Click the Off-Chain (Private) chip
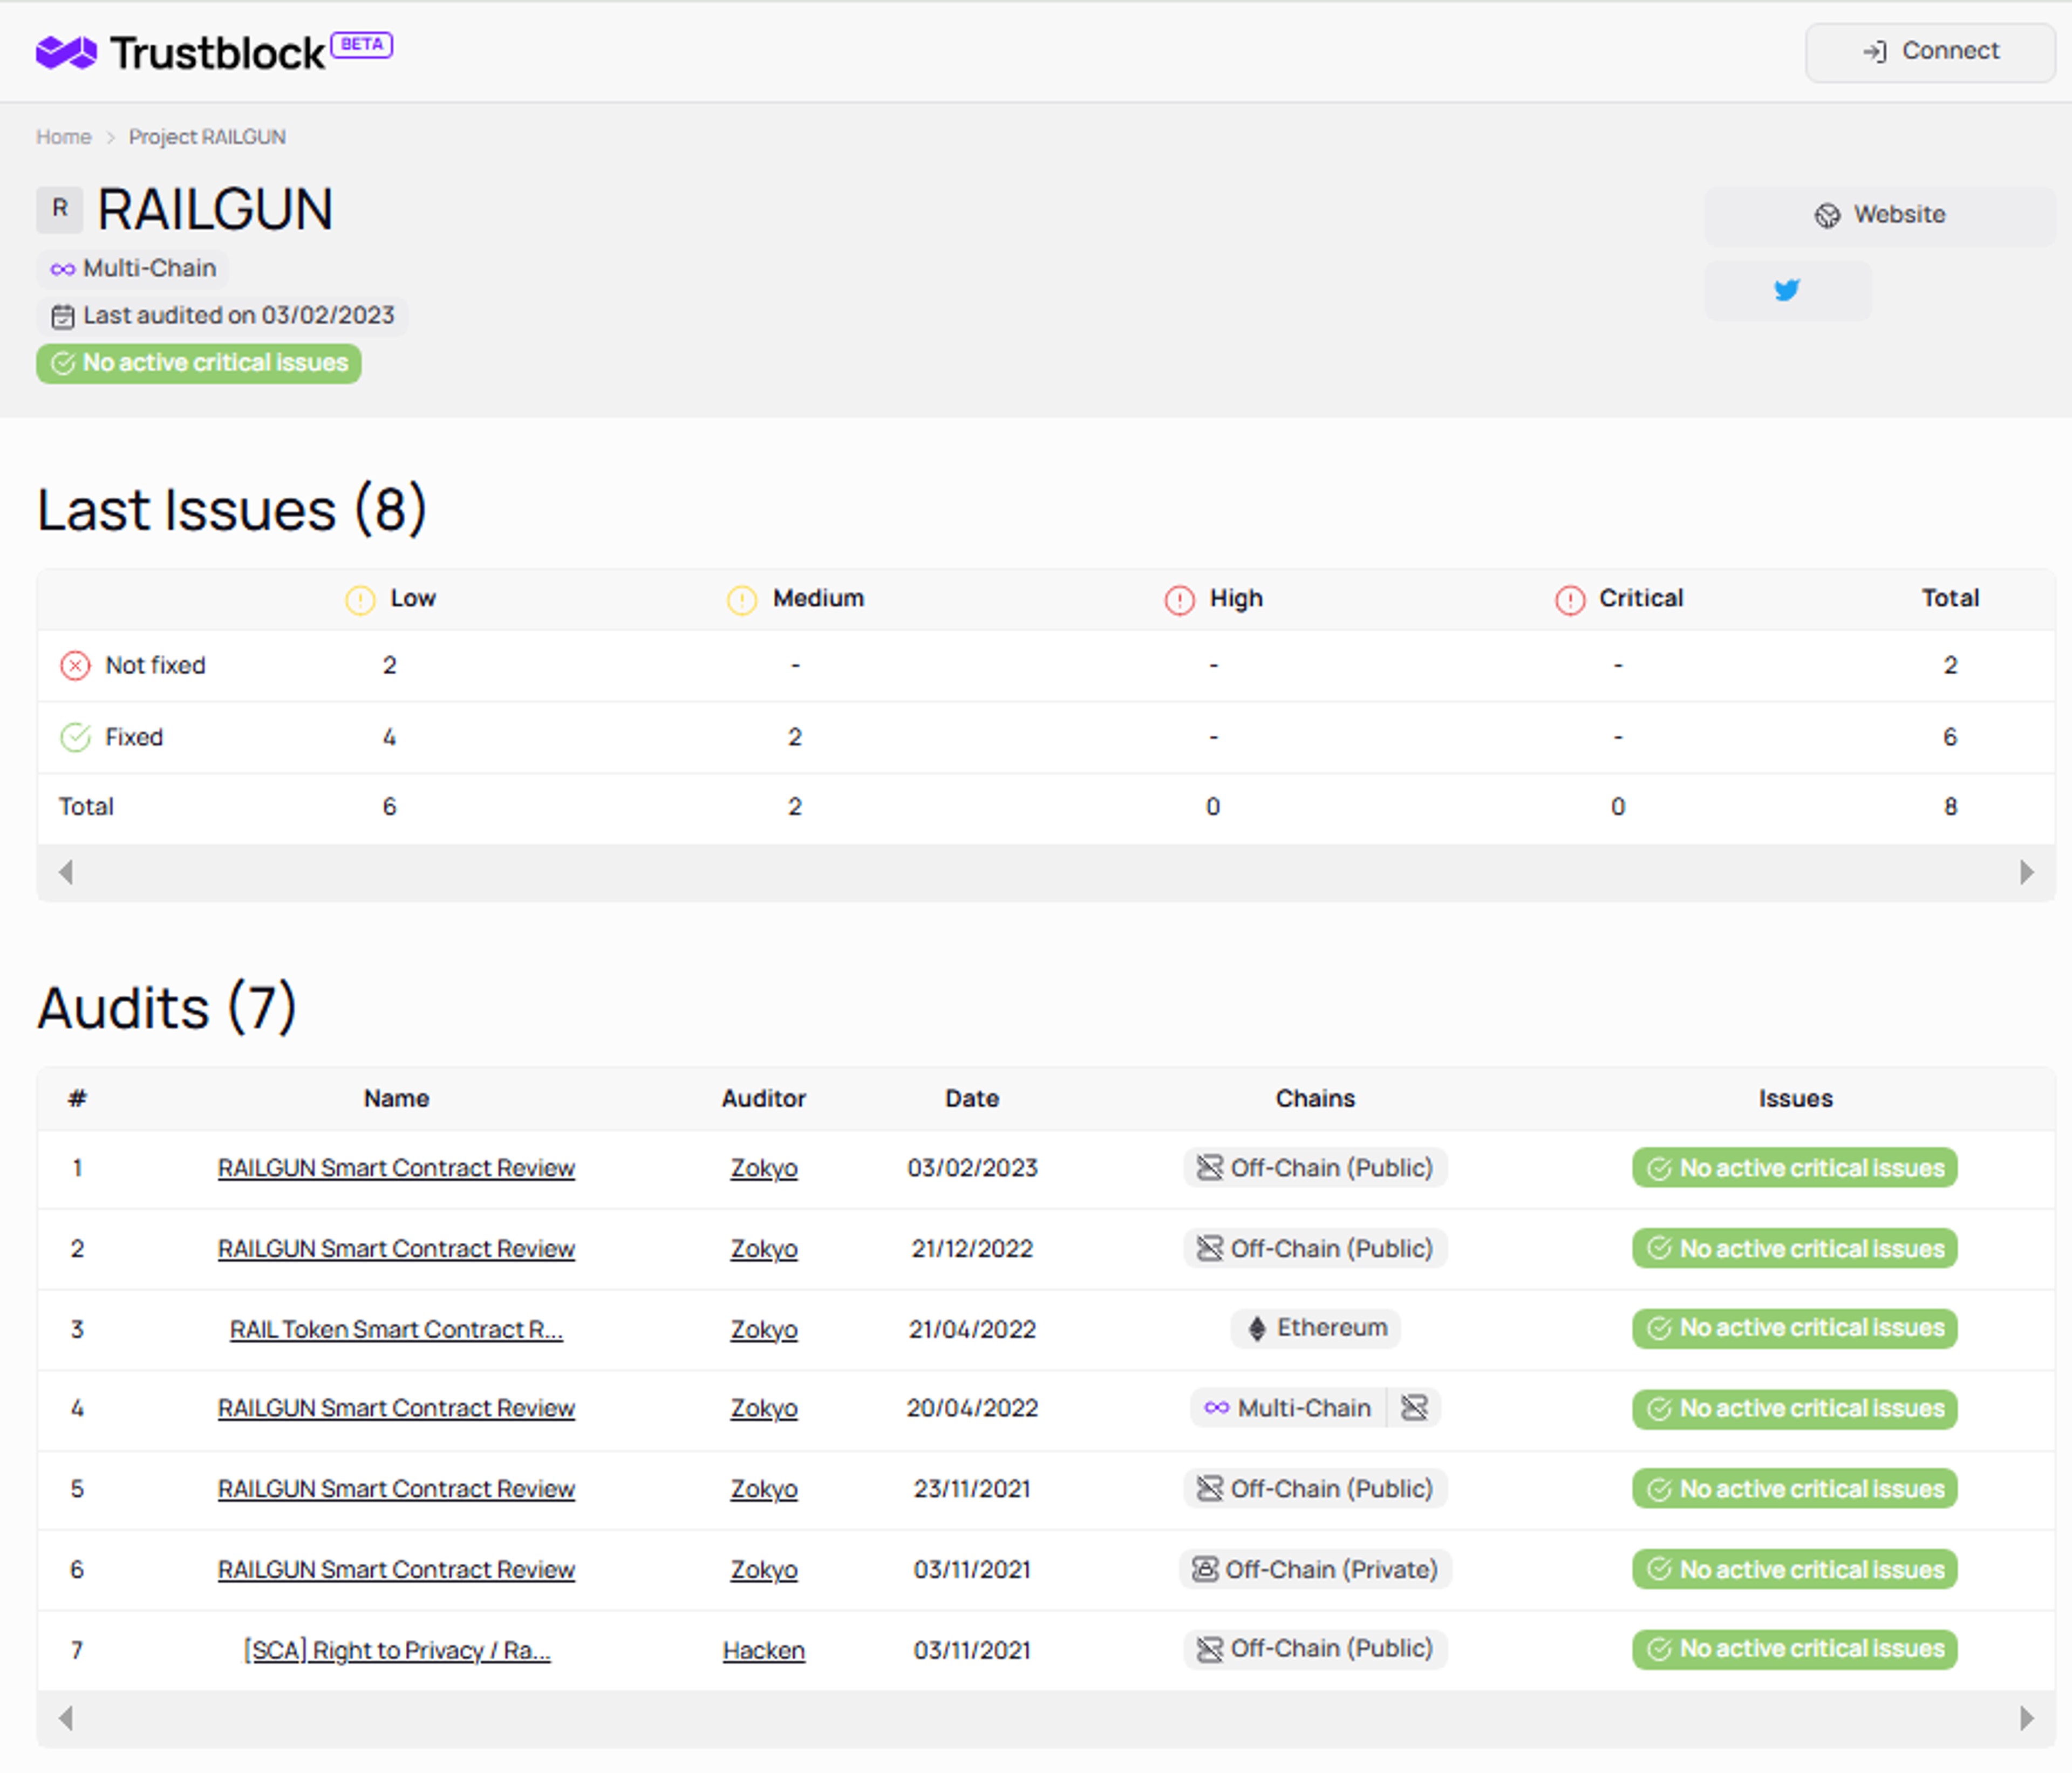This screenshot has height=1773, width=2072. 1315,1570
